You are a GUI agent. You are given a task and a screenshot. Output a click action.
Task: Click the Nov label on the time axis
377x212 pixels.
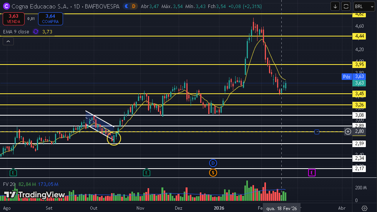[140, 208]
